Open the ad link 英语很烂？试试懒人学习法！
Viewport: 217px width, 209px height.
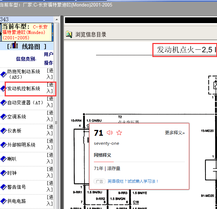[133, 181]
